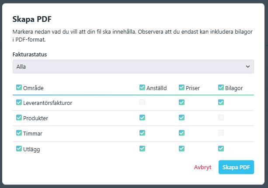The image size is (268, 188).
Task: Uncheck the Leverantörsfakturor row checkbox
Action: point(19,102)
